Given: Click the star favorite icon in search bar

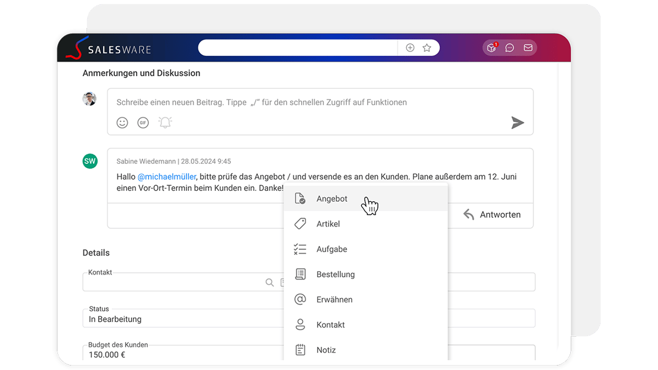Looking at the screenshot, I should coord(427,48).
